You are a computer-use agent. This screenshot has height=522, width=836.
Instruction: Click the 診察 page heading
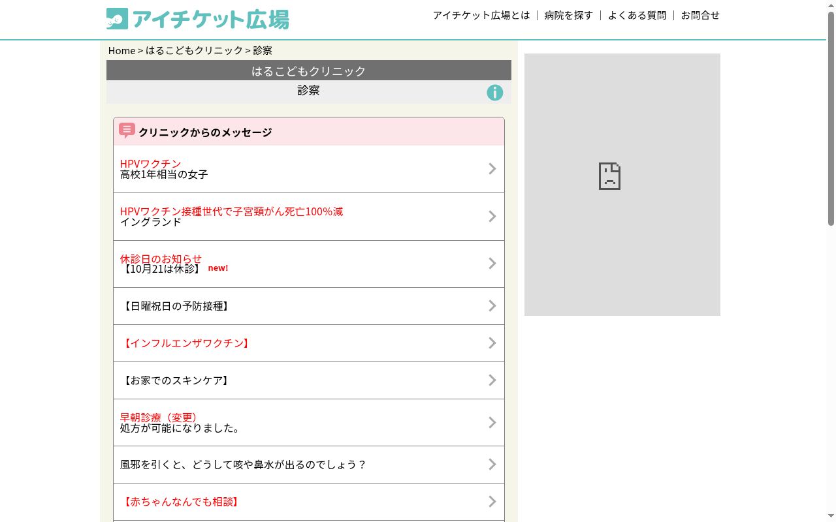tap(308, 90)
